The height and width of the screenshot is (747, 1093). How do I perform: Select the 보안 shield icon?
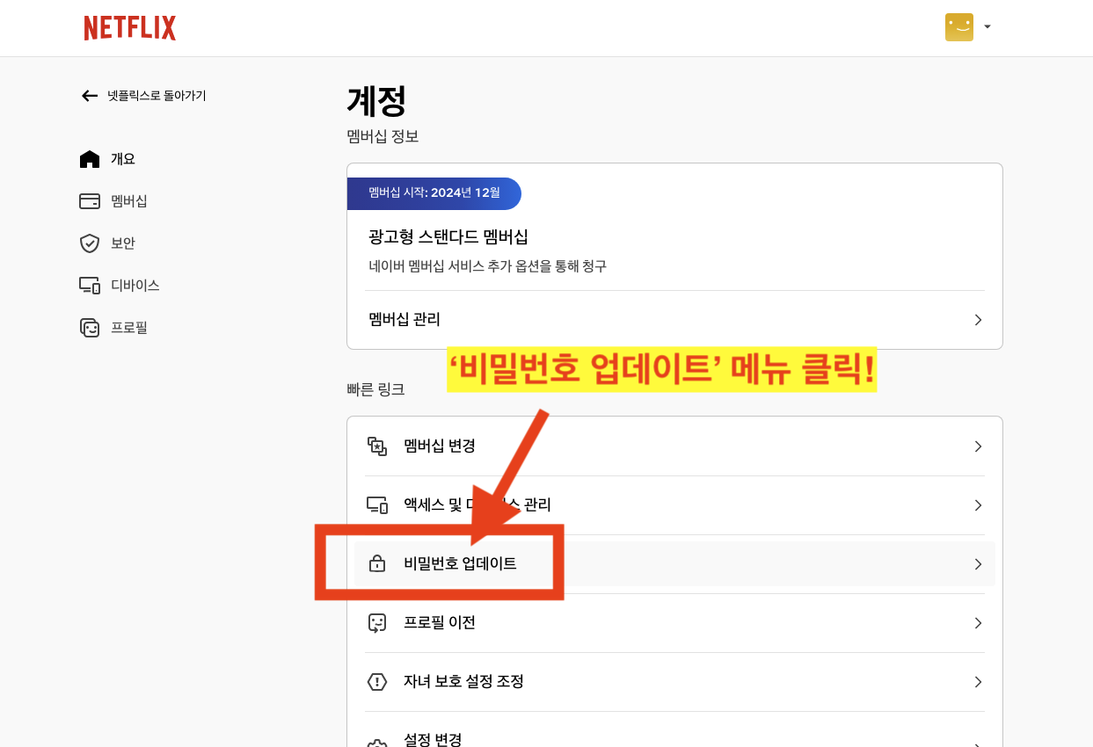90,243
